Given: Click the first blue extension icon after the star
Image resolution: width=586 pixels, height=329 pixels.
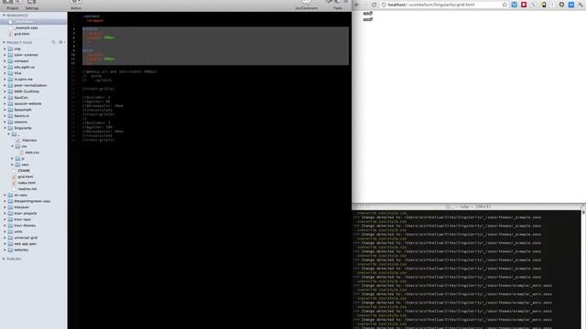Looking at the screenshot, I should [x=515, y=5].
